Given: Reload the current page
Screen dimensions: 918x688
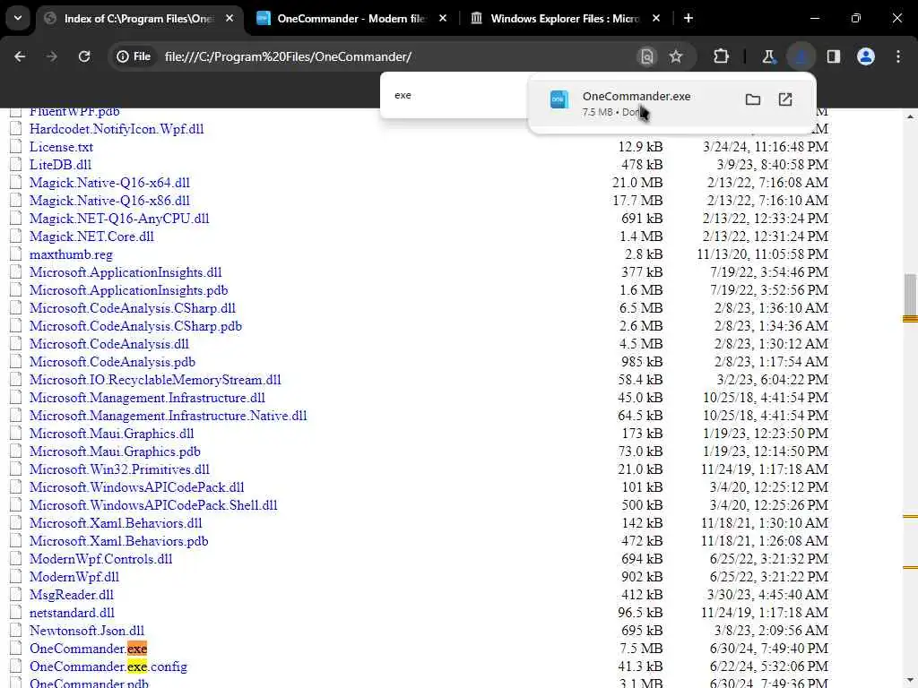Looking at the screenshot, I should click(84, 56).
